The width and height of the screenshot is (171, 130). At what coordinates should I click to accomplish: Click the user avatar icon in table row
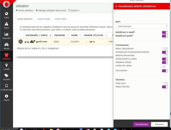click(20, 42)
